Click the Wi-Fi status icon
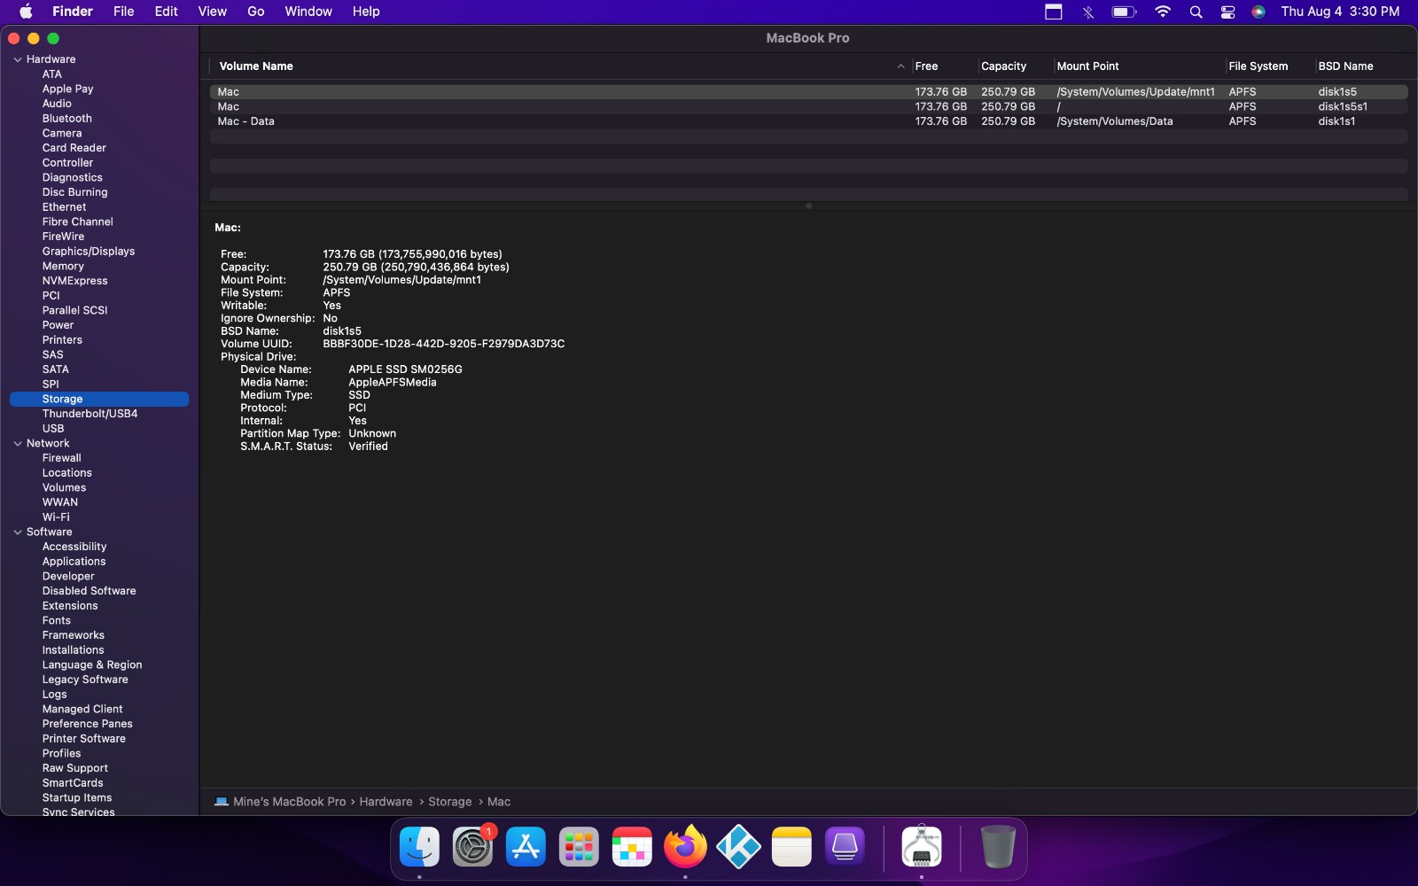The image size is (1418, 886). 1163,12
